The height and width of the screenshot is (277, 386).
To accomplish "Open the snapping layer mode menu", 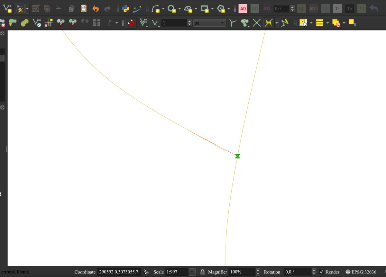I will tap(143, 23).
